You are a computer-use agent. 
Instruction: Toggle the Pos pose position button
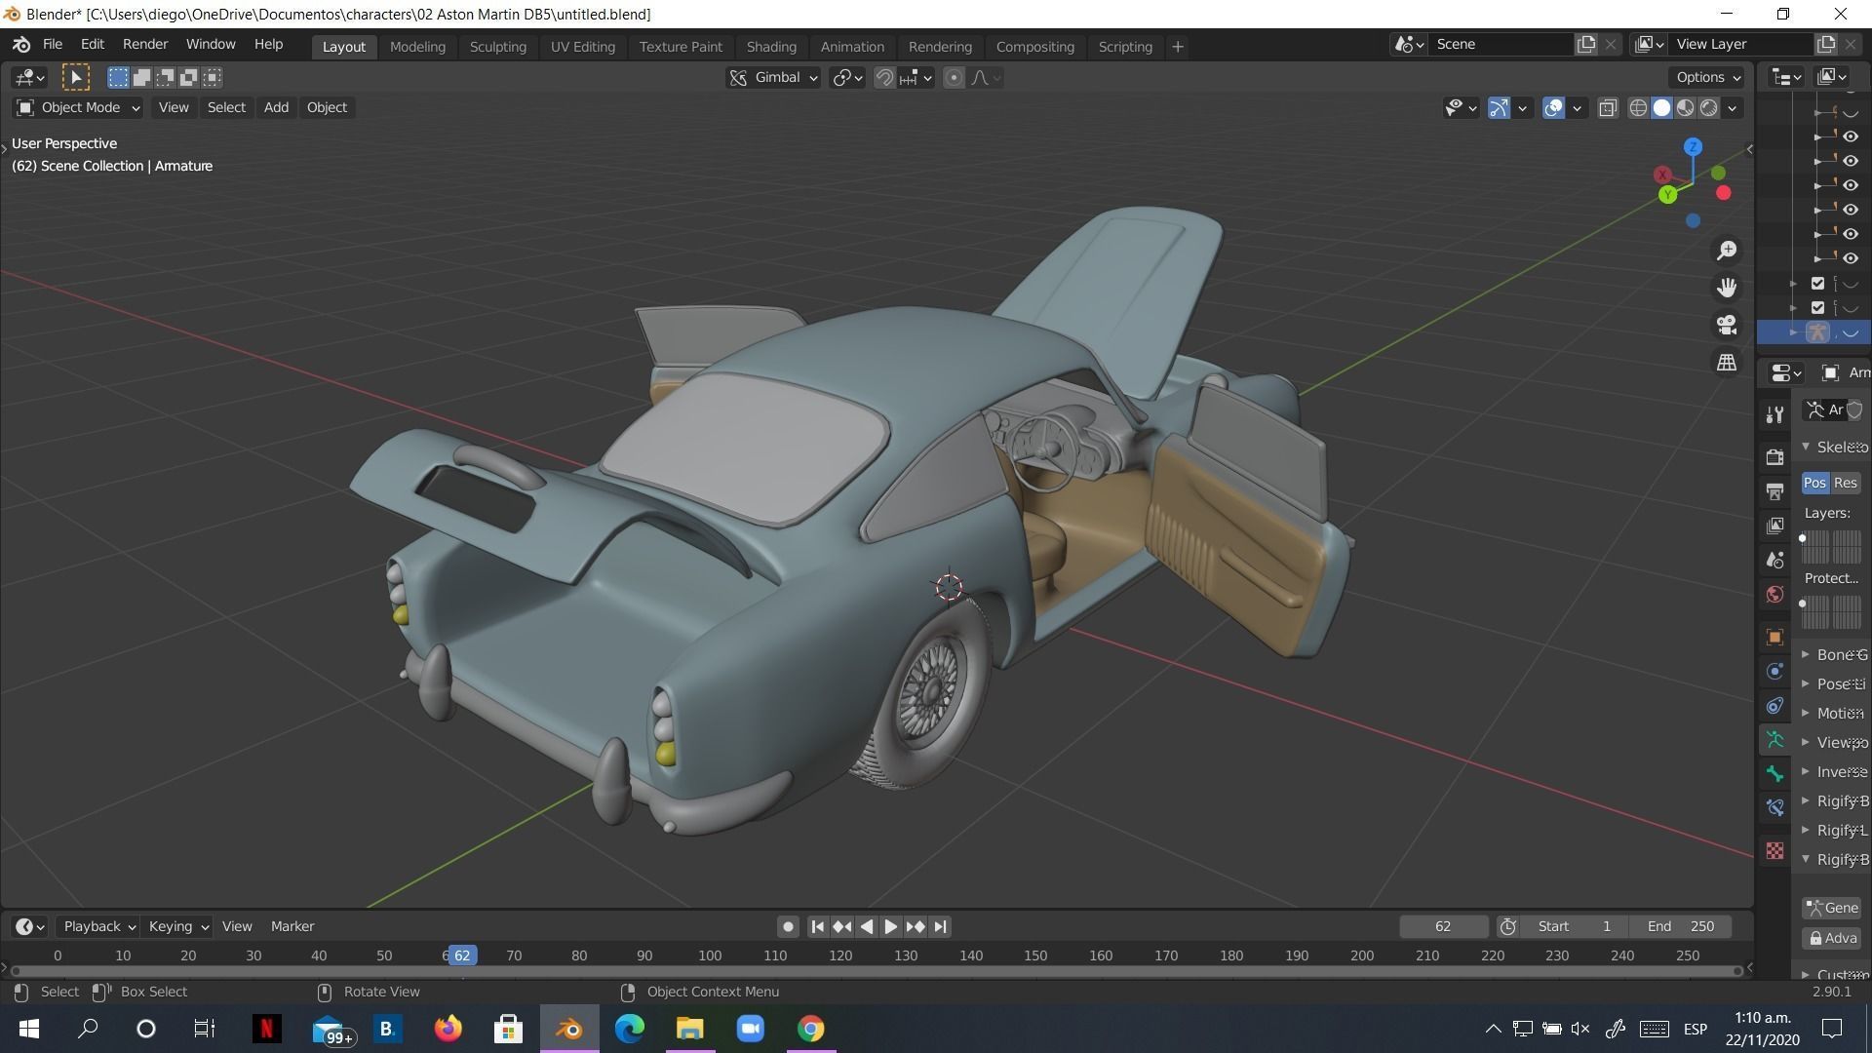(x=1814, y=483)
